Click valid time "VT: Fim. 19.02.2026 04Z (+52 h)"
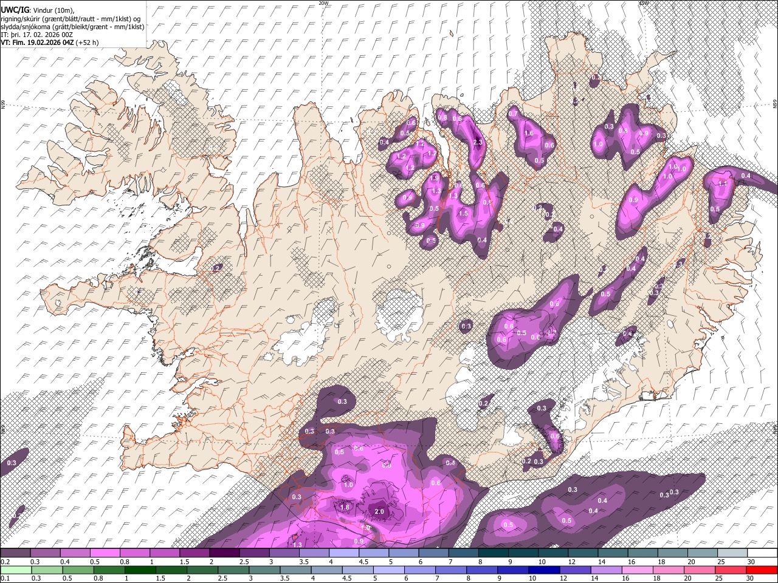The image size is (778, 583). 49,43
